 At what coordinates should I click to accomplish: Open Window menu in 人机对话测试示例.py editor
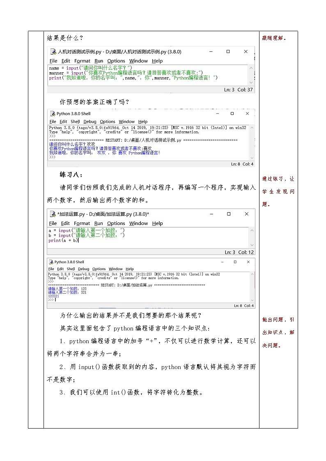(x=138, y=61)
